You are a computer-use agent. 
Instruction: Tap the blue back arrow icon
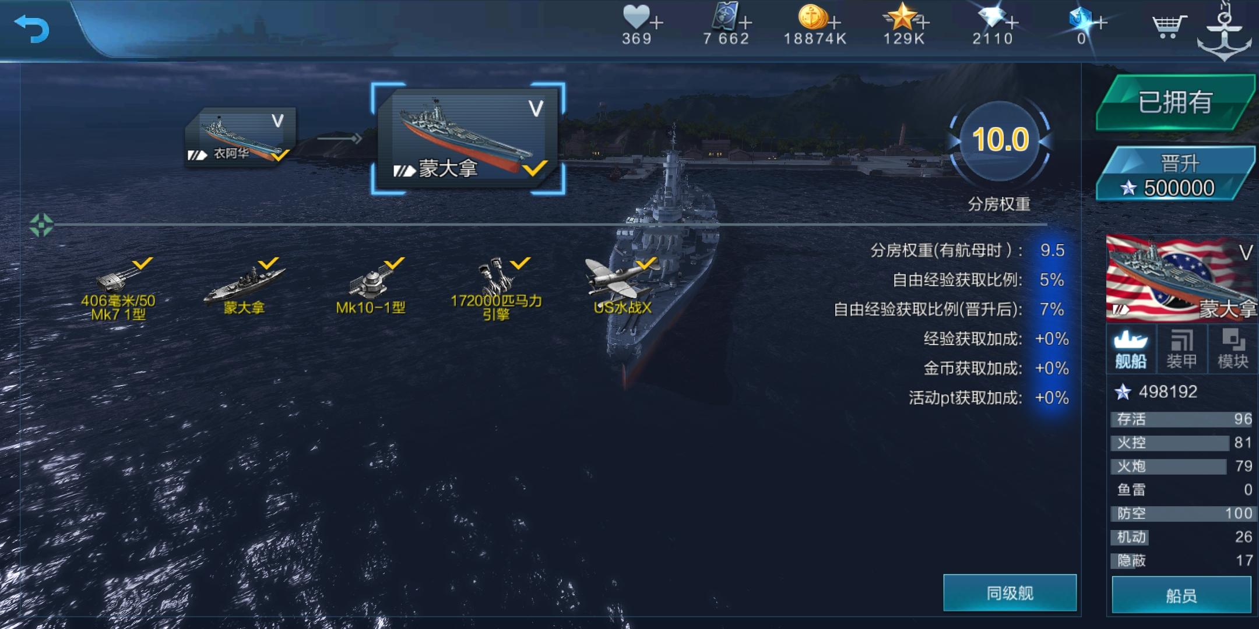[32, 28]
